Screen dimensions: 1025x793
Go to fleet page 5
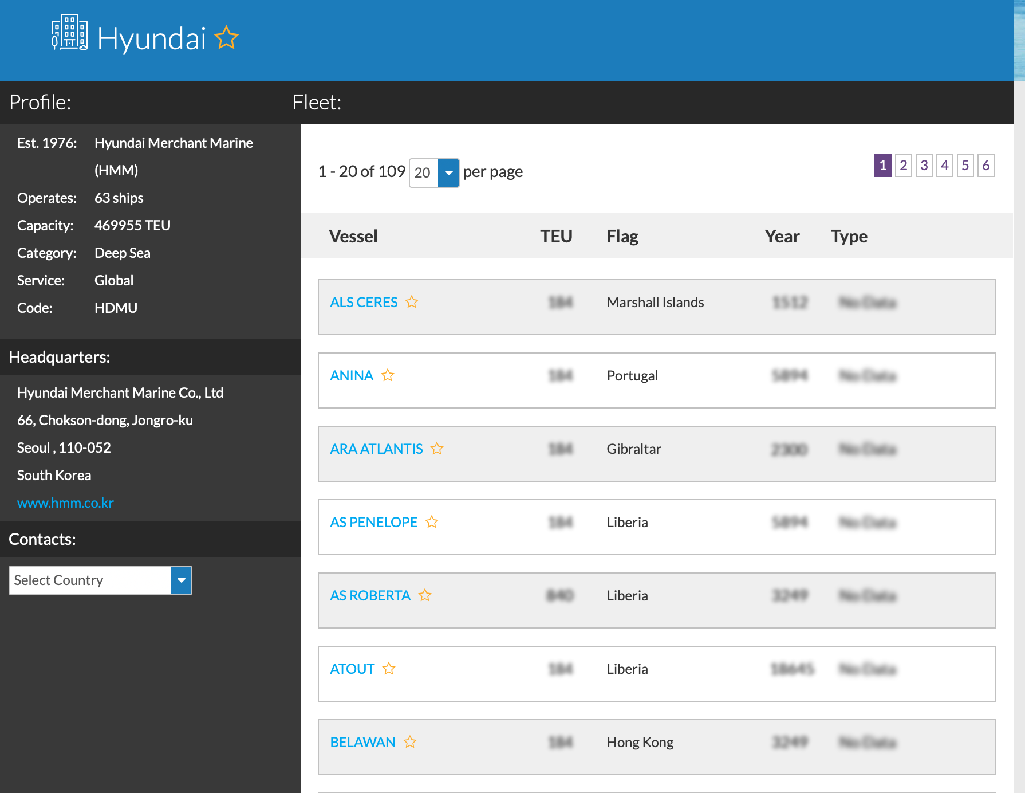[x=965, y=166]
